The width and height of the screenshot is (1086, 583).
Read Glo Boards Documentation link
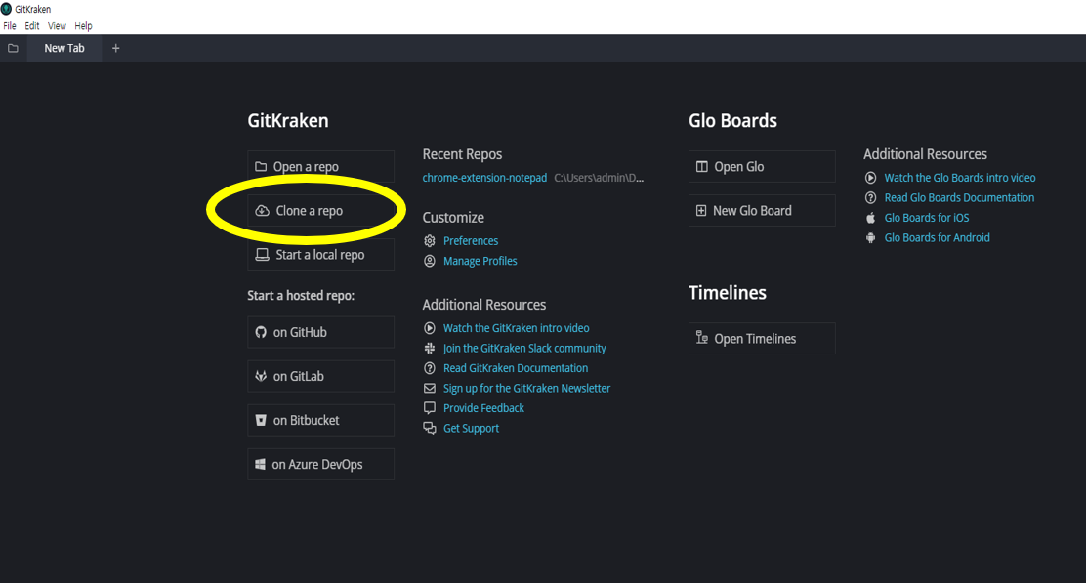[959, 198]
